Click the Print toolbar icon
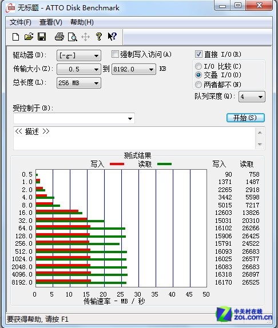 pos(59,37)
